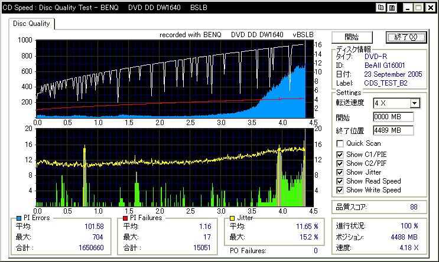Click the 開始 start button
Viewport: 439px width, 262px height.
352,37
